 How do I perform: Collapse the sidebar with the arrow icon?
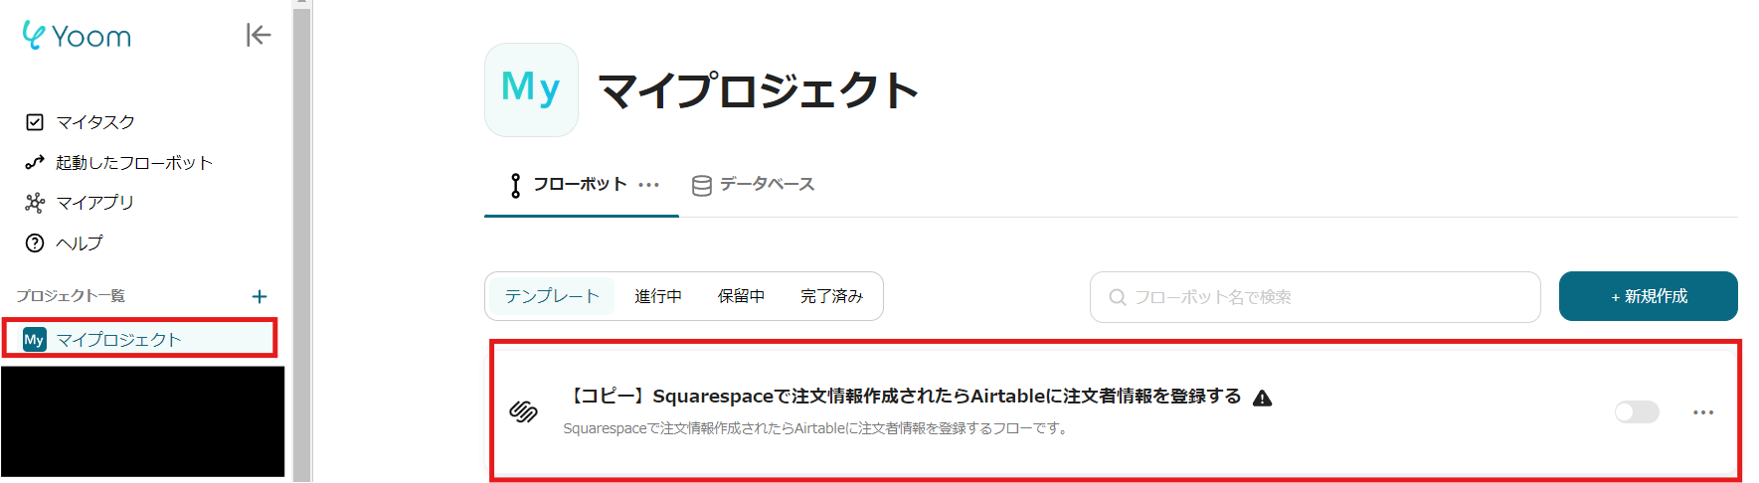(259, 35)
